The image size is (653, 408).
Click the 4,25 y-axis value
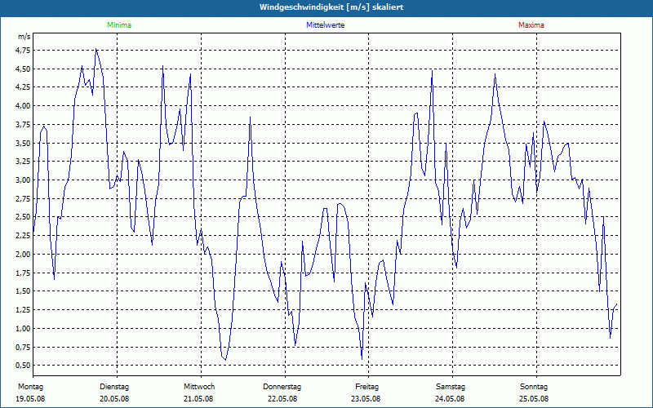pos(24,87)
